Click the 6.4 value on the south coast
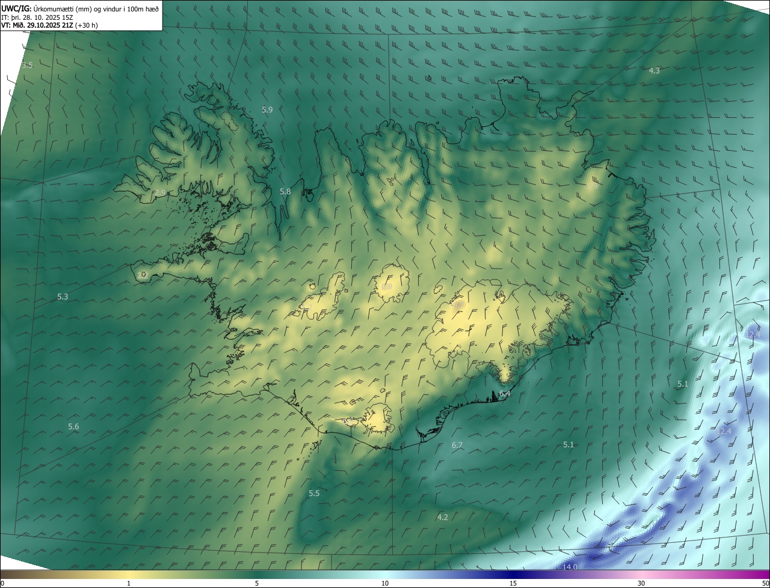Viewport: 770px width, 588px height. (505, 394)
